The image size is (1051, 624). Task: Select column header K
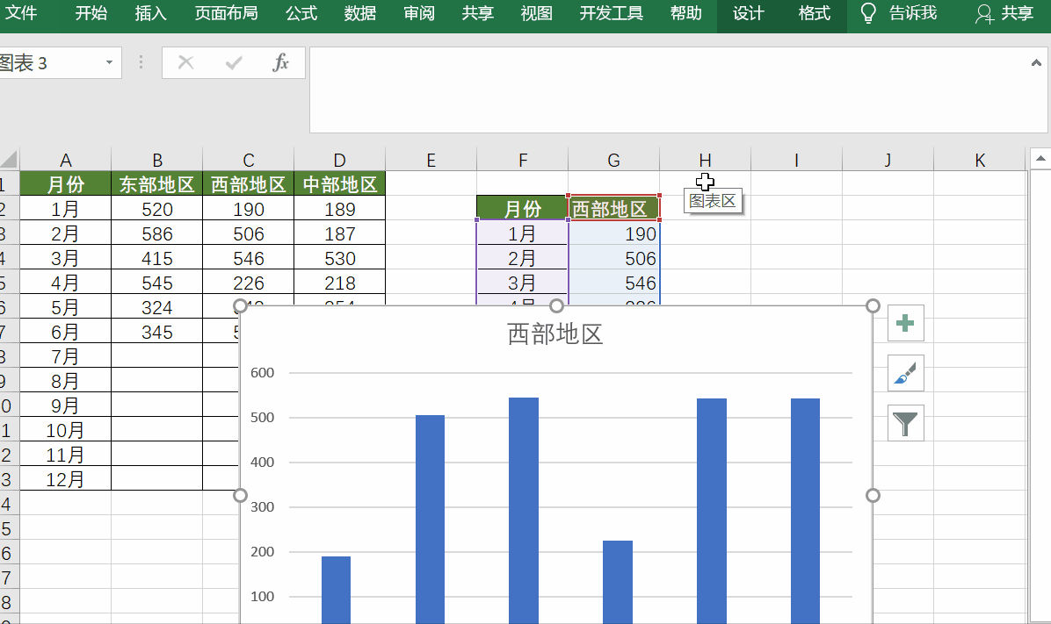coord(979,160)
